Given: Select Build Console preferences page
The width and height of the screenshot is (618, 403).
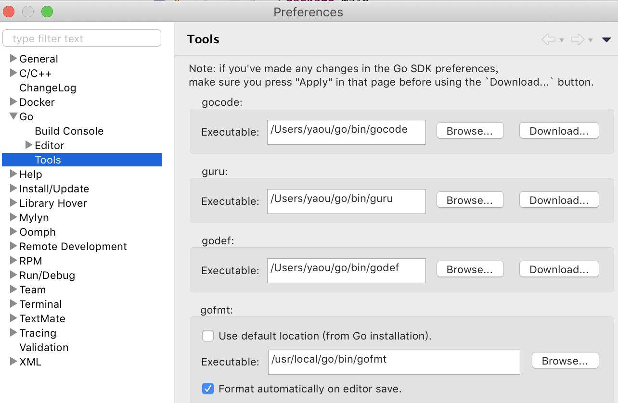Looking at the screenshot, I should (x=69, y=131).
